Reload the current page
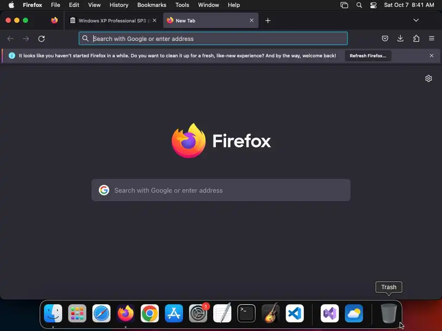The width and height of the screenshot is (442, 331). [41, 38]
